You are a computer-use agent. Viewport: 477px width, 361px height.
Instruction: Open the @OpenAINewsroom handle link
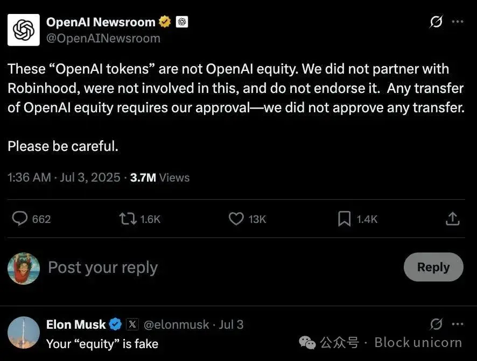pyautogui.click(x=103, y=38)
